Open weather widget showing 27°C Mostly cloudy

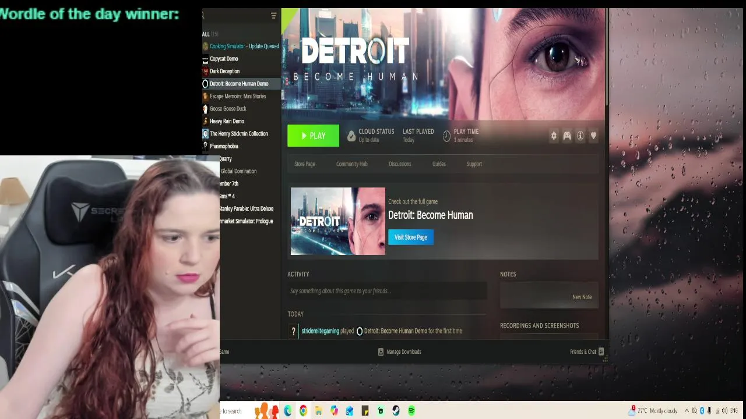tap(653, 410)
